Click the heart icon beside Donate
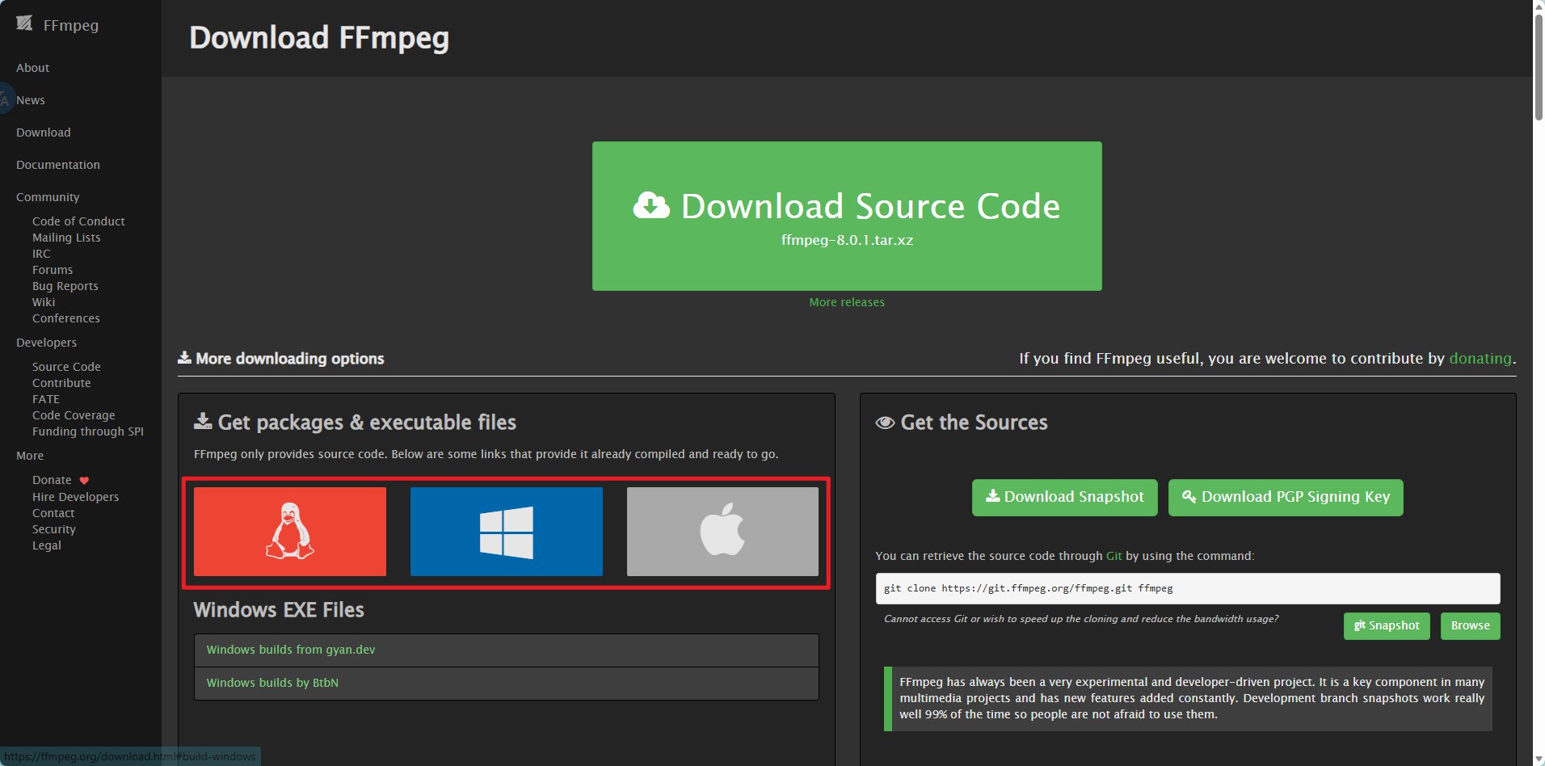The image size is (1545, 766). [84, 481]
